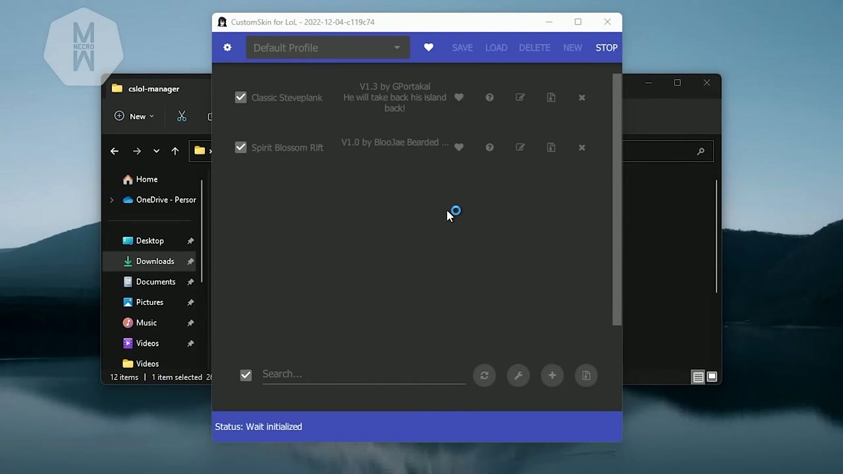Click heart icon for Spirit Blossom Rift
843x474 pixels.
pos(459,147)
